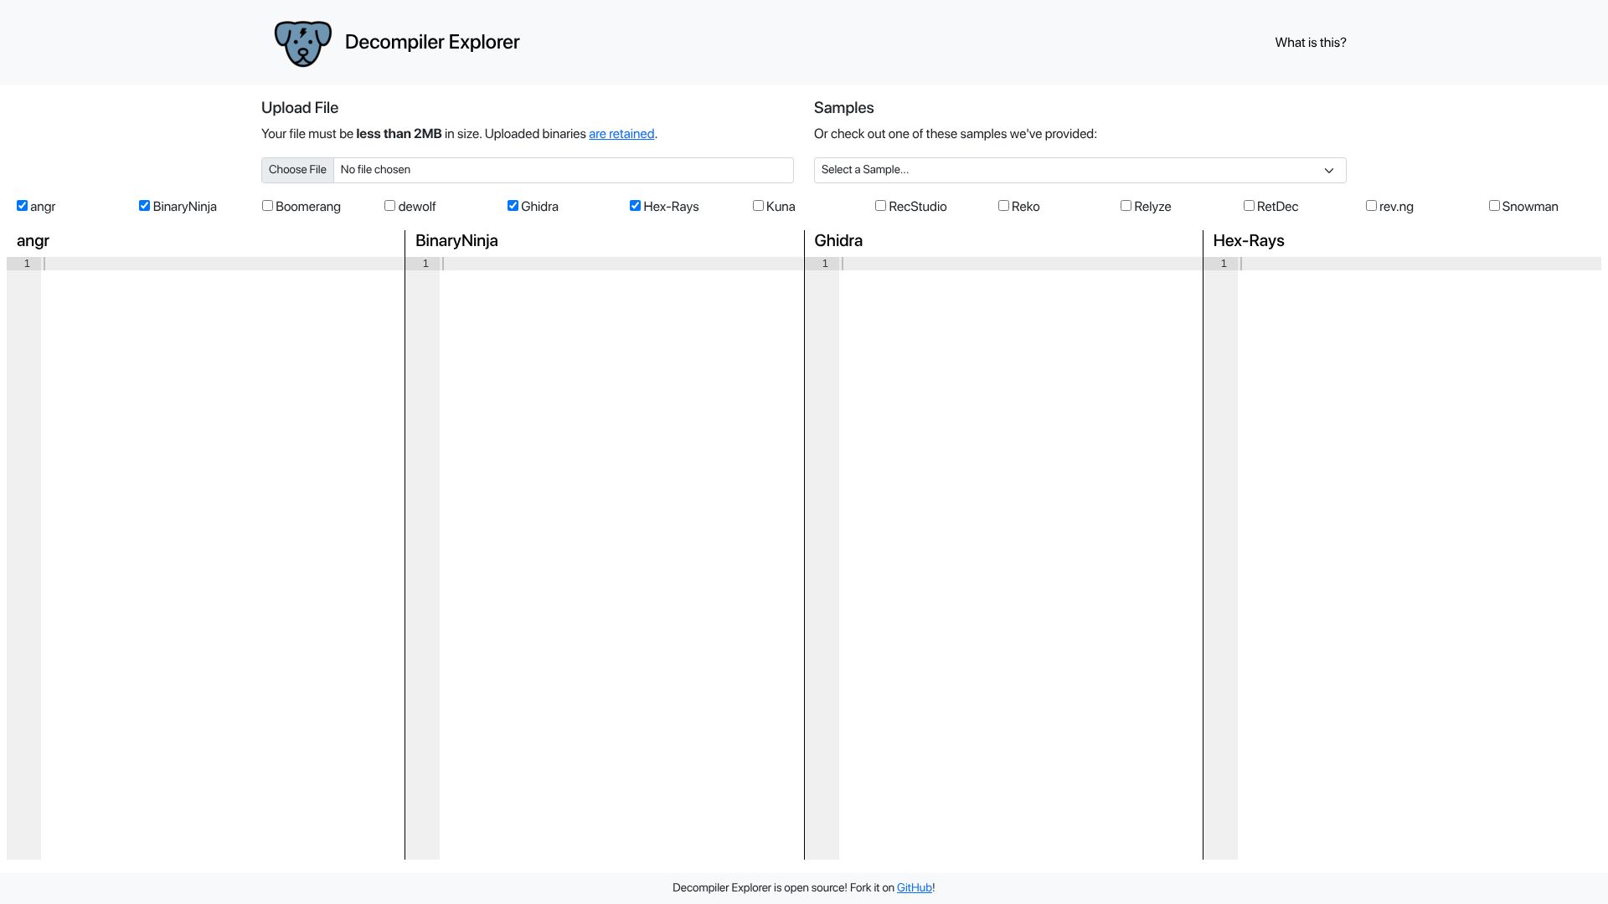Tick the Kuna checkbox
The image size is (1608, 904).
[x=758, y=206]
